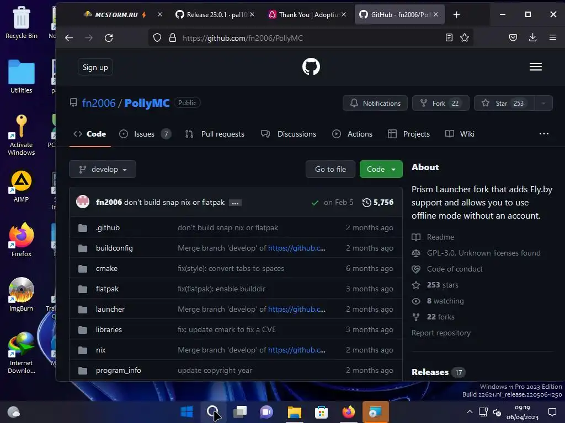Open taskbar Search magnifier icon
Viewport: 565px width, 423px height.
point(212,411)
